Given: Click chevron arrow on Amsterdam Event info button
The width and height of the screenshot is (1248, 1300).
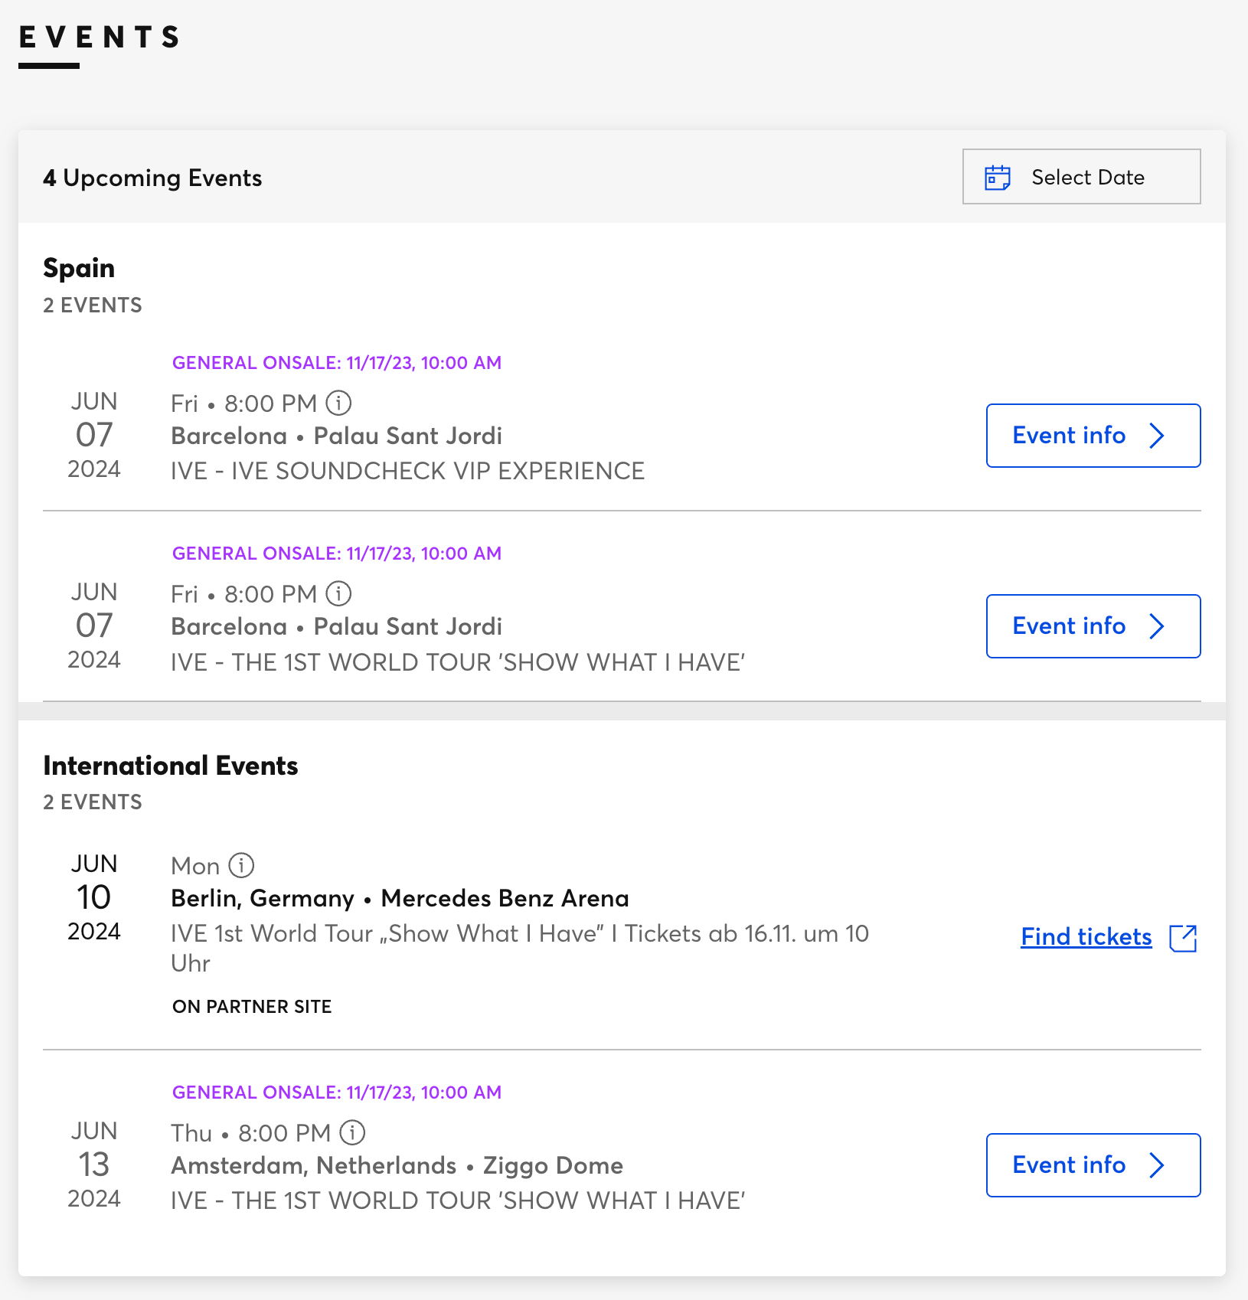Looking at the screenshot, I should pos(1157,1165).
